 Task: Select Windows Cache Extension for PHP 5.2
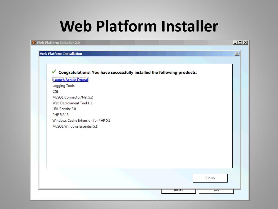tap(81, 121)
